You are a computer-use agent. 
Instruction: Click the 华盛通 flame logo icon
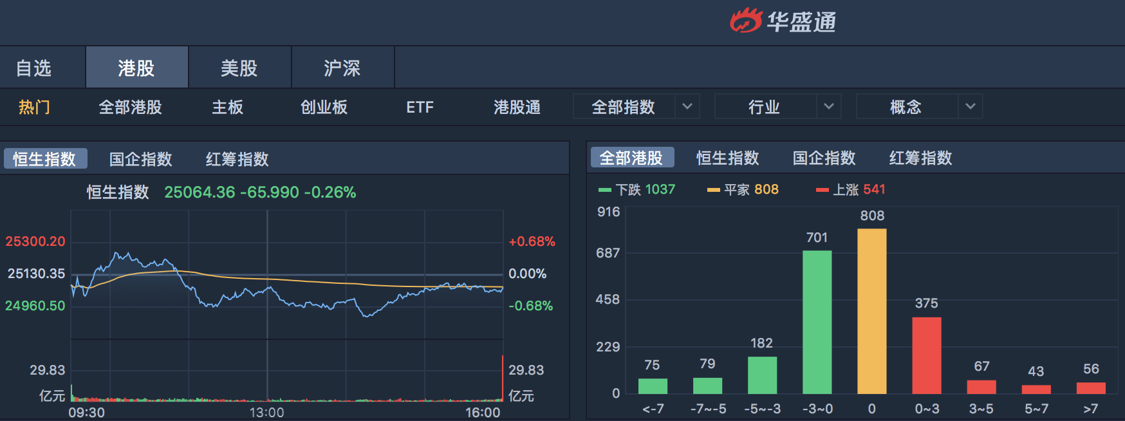745,21
